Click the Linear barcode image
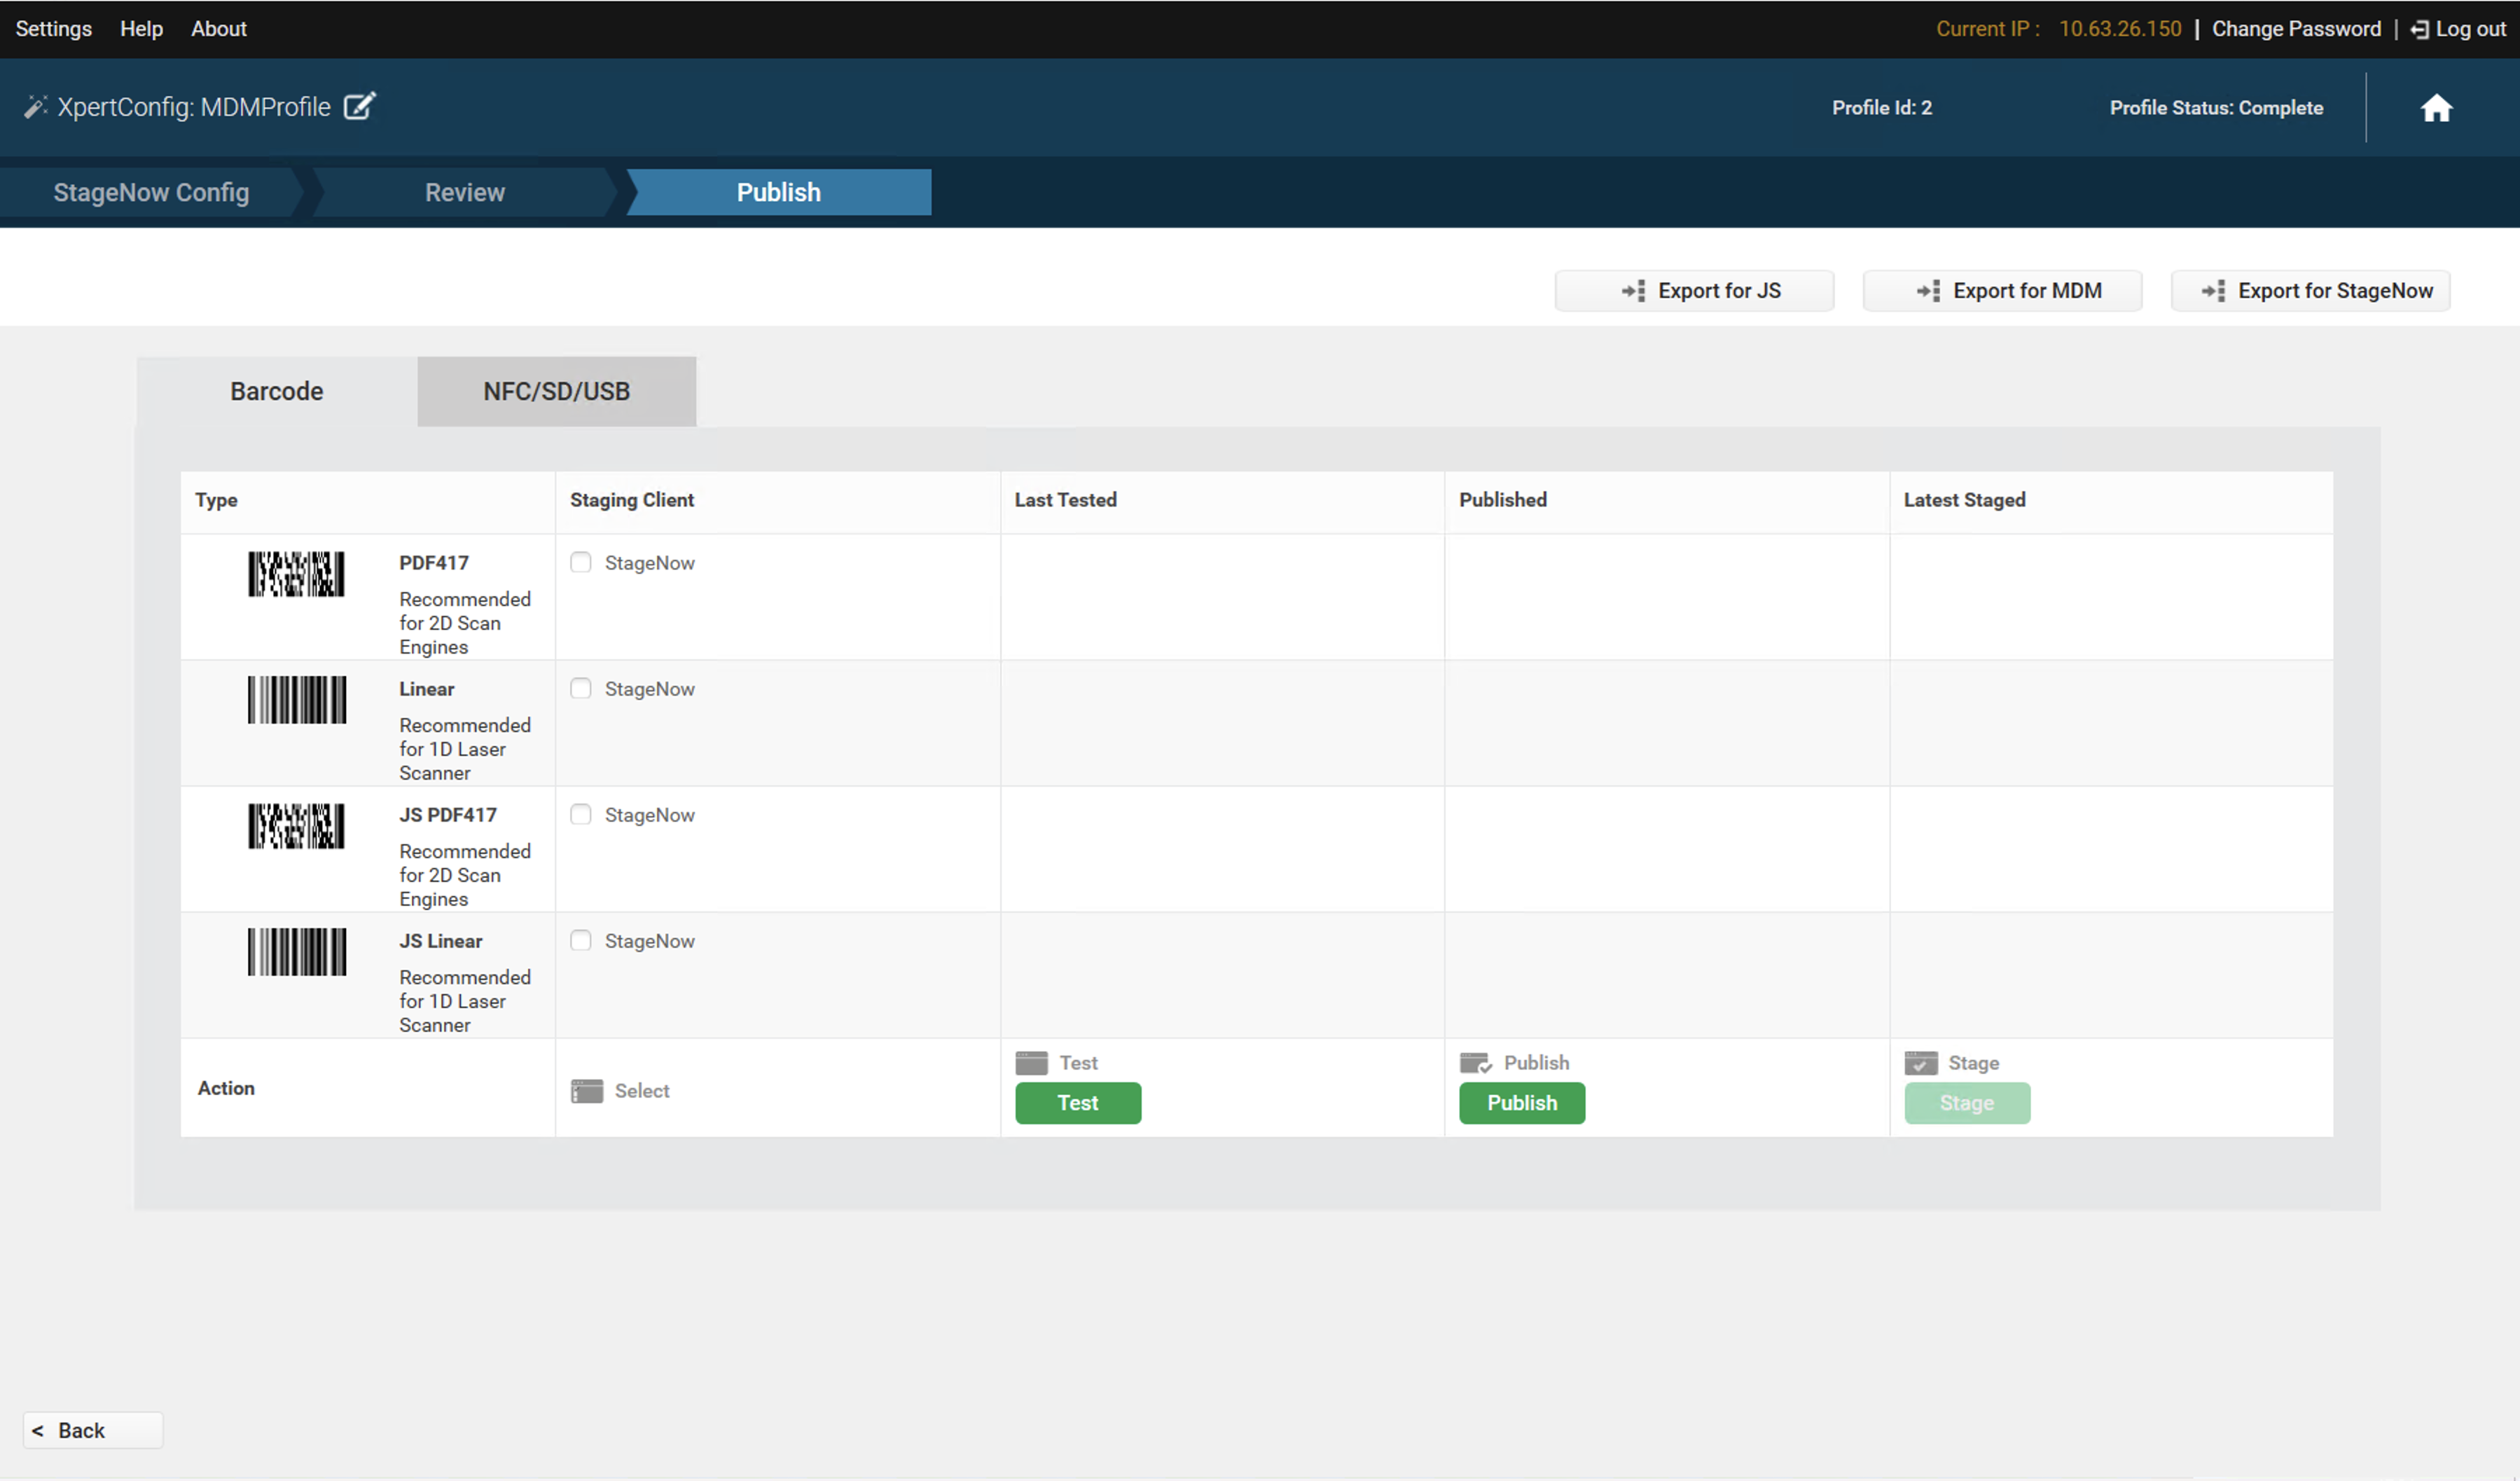Screen dimensions: 2520x1481 [x=296, y=700]
